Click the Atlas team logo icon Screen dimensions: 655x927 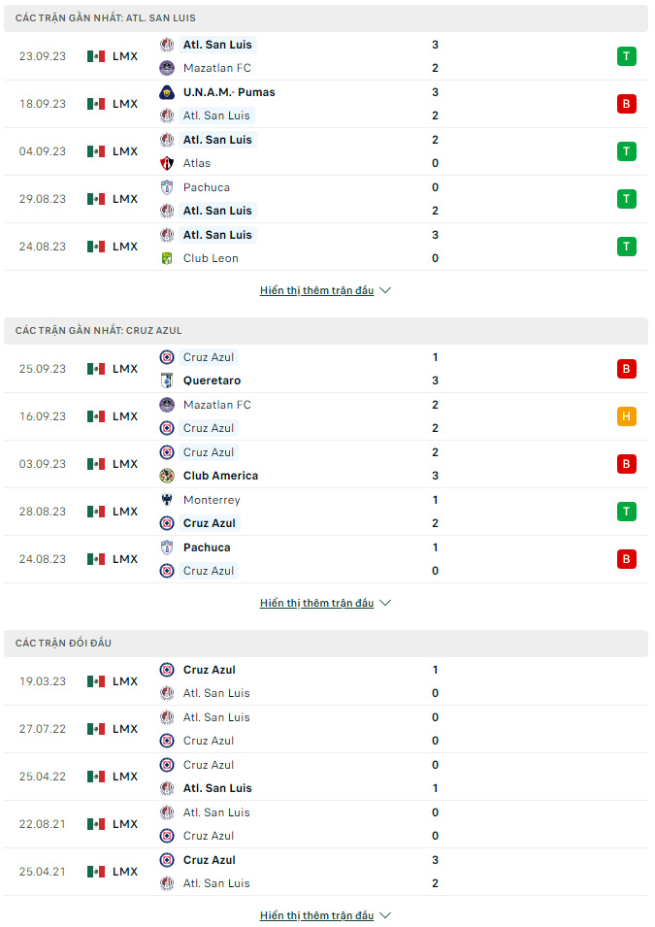[x=167, y=163]
